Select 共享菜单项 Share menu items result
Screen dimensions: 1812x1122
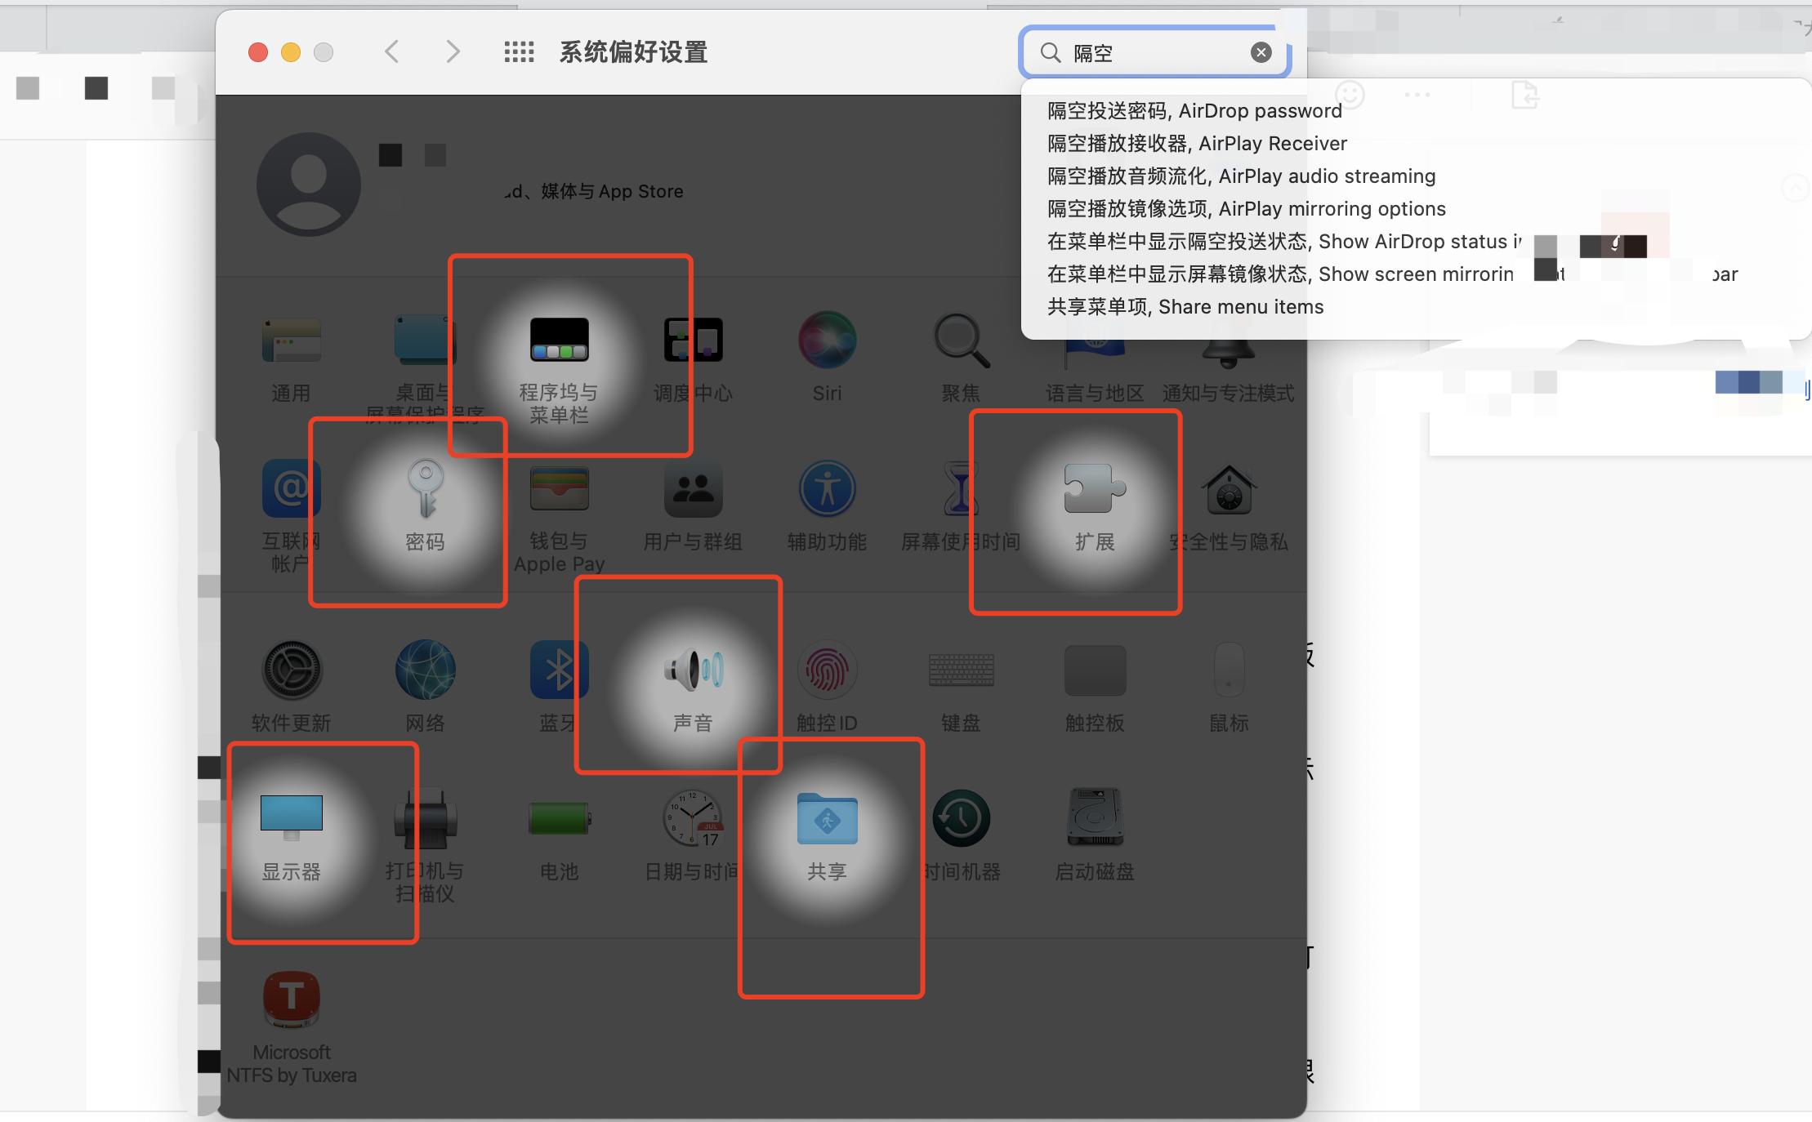point(1185,306)
